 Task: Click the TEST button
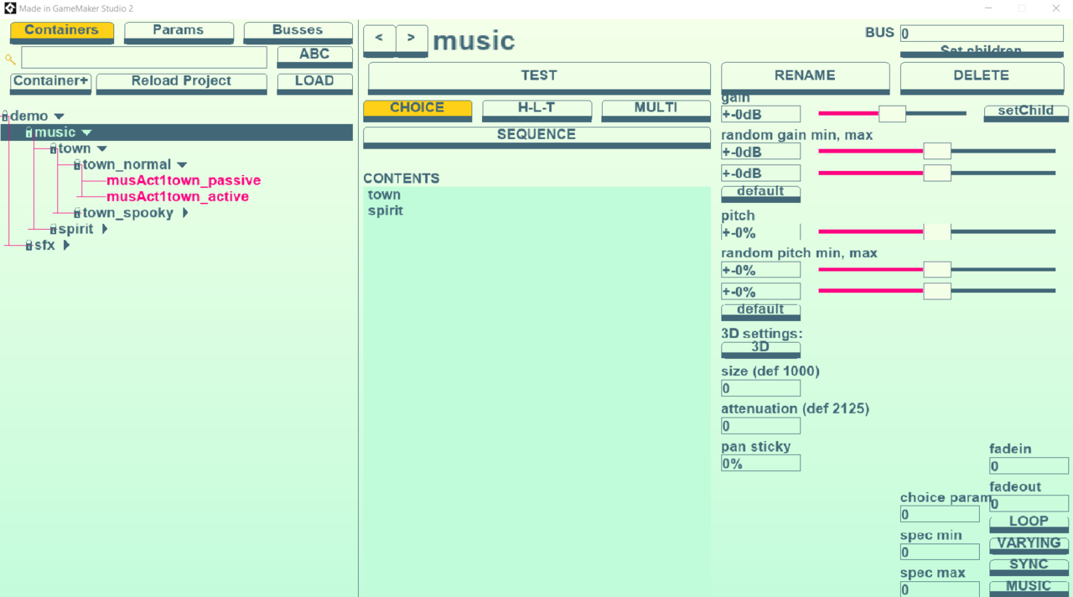click(539, 77)
